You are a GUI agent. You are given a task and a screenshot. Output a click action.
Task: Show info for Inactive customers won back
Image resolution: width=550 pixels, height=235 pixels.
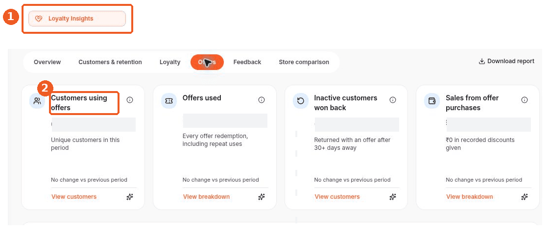tap(393, 100)
